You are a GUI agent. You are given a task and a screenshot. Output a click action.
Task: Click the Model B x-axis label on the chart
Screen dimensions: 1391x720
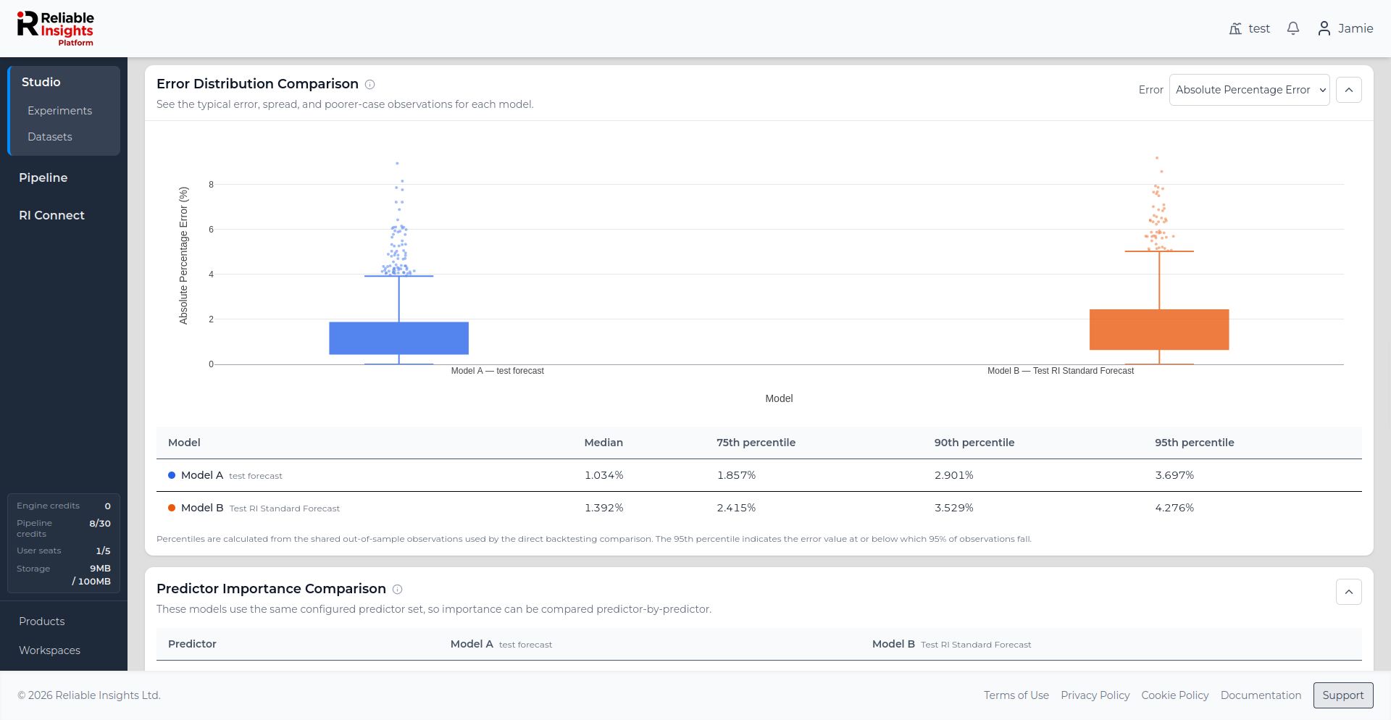(1061, 371)
